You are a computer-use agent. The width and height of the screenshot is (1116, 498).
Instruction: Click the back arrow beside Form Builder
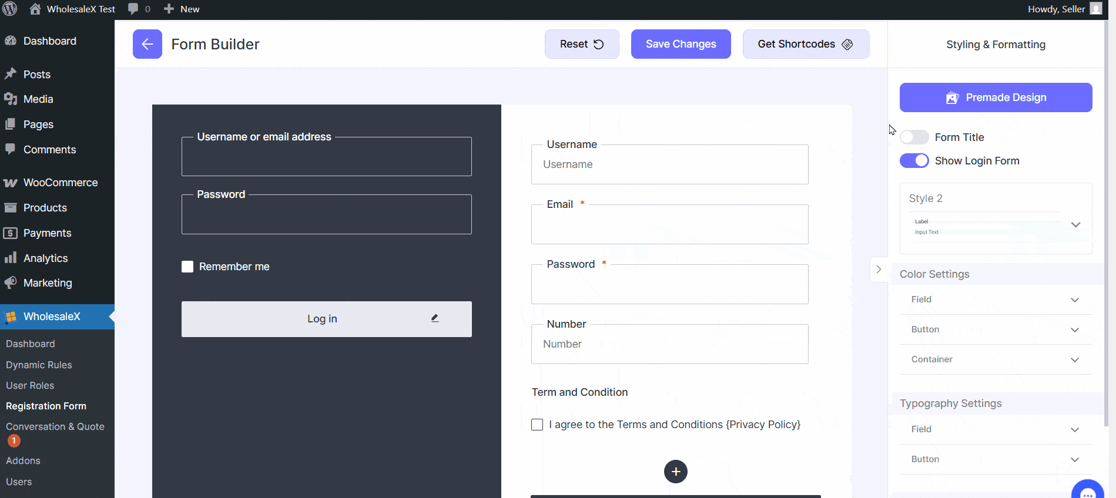click(x=147, y=44)
